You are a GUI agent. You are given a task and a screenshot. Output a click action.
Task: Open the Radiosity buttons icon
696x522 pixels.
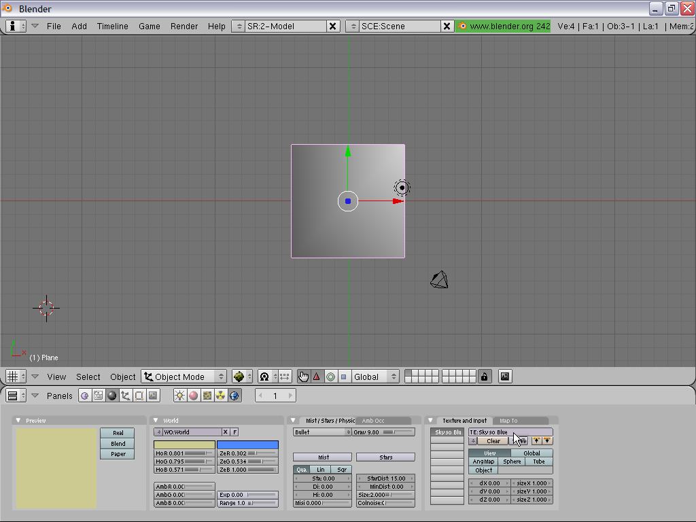pos(221,396)
